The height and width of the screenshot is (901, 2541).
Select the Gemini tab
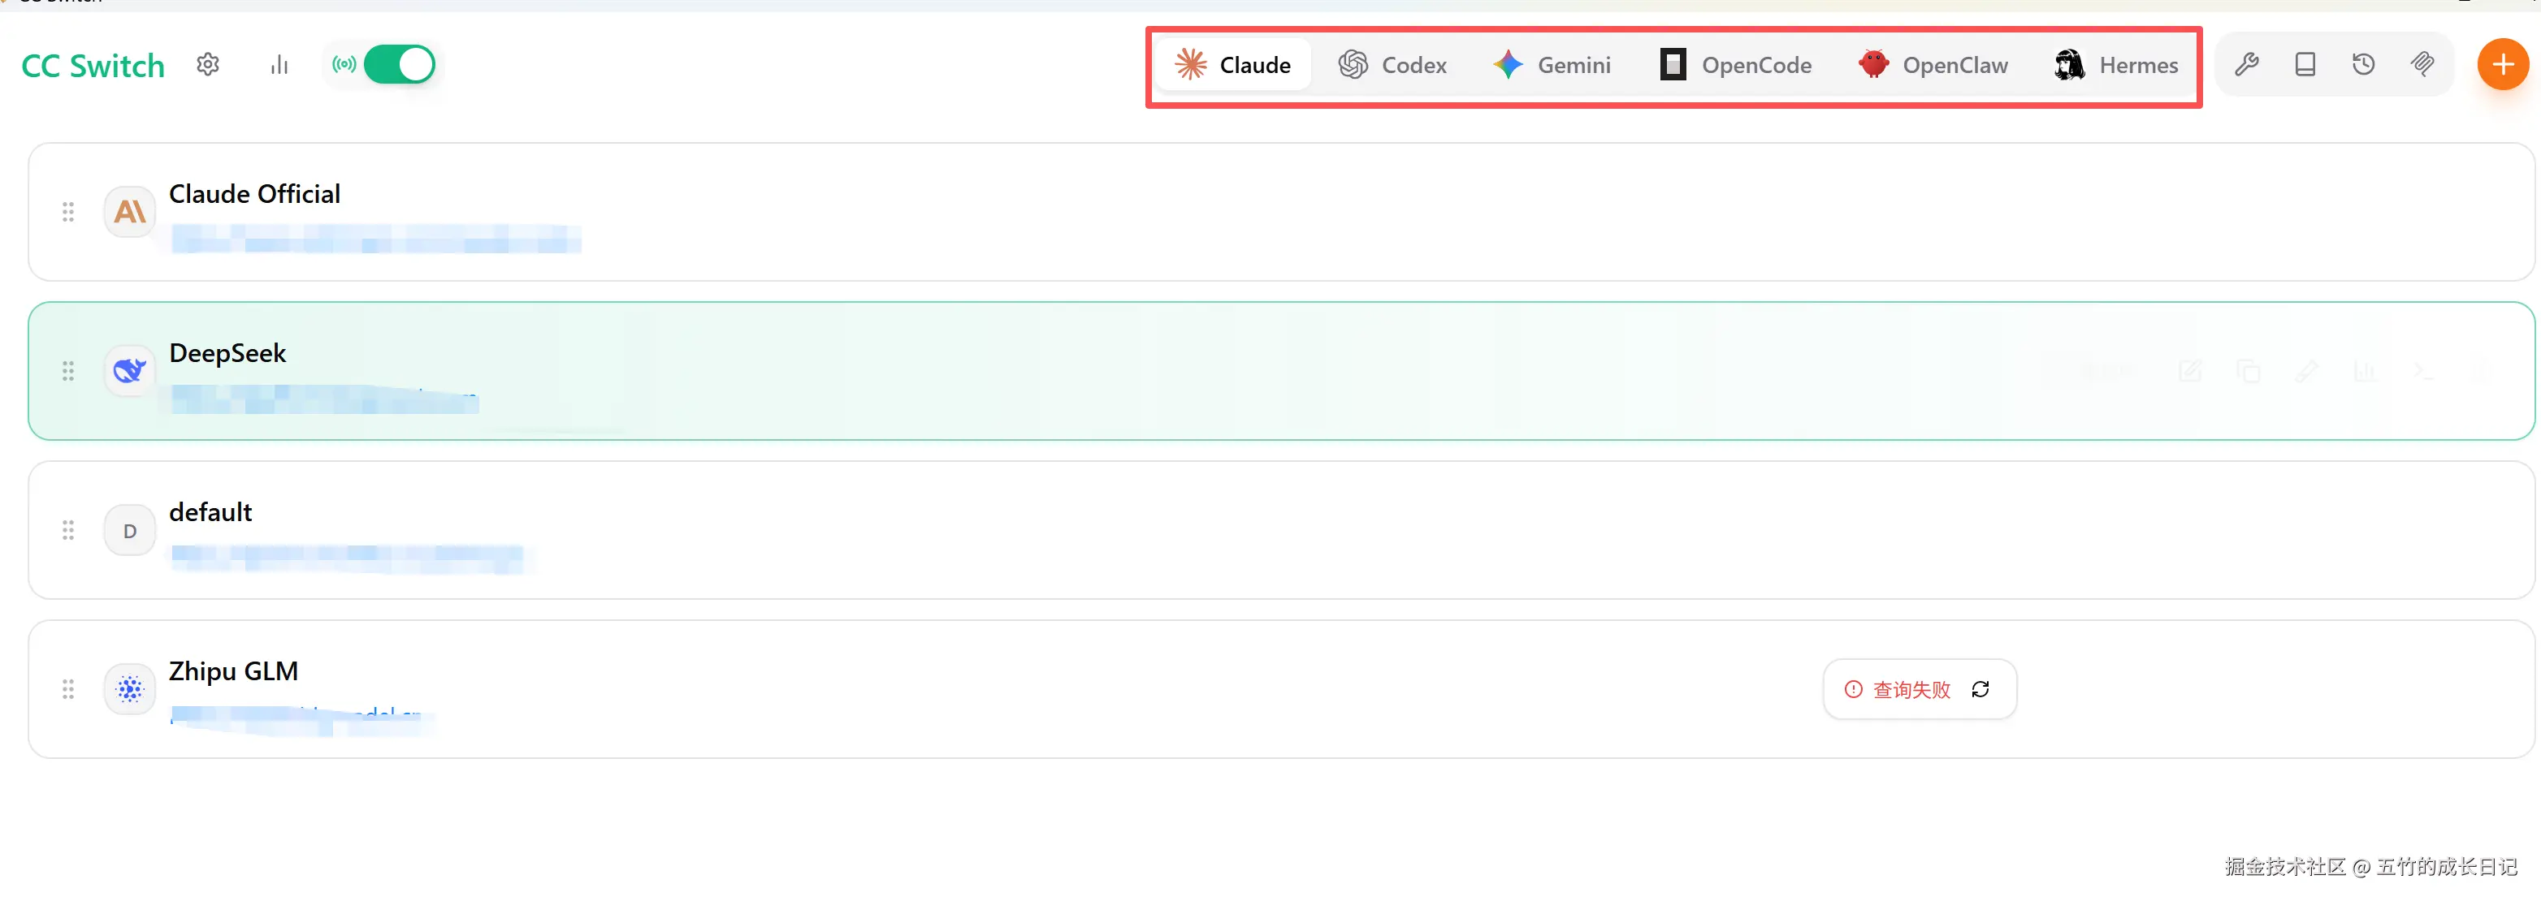[x=1552, y=65]
